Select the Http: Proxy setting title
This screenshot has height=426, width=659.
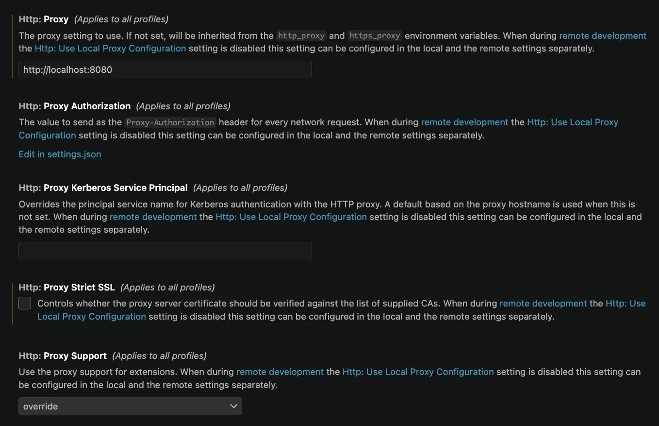pyautogui.click(x=44, y=19)
